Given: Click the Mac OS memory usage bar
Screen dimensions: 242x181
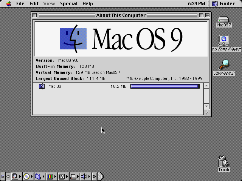Looking at the screenshot, I should (x=165, y=86).
